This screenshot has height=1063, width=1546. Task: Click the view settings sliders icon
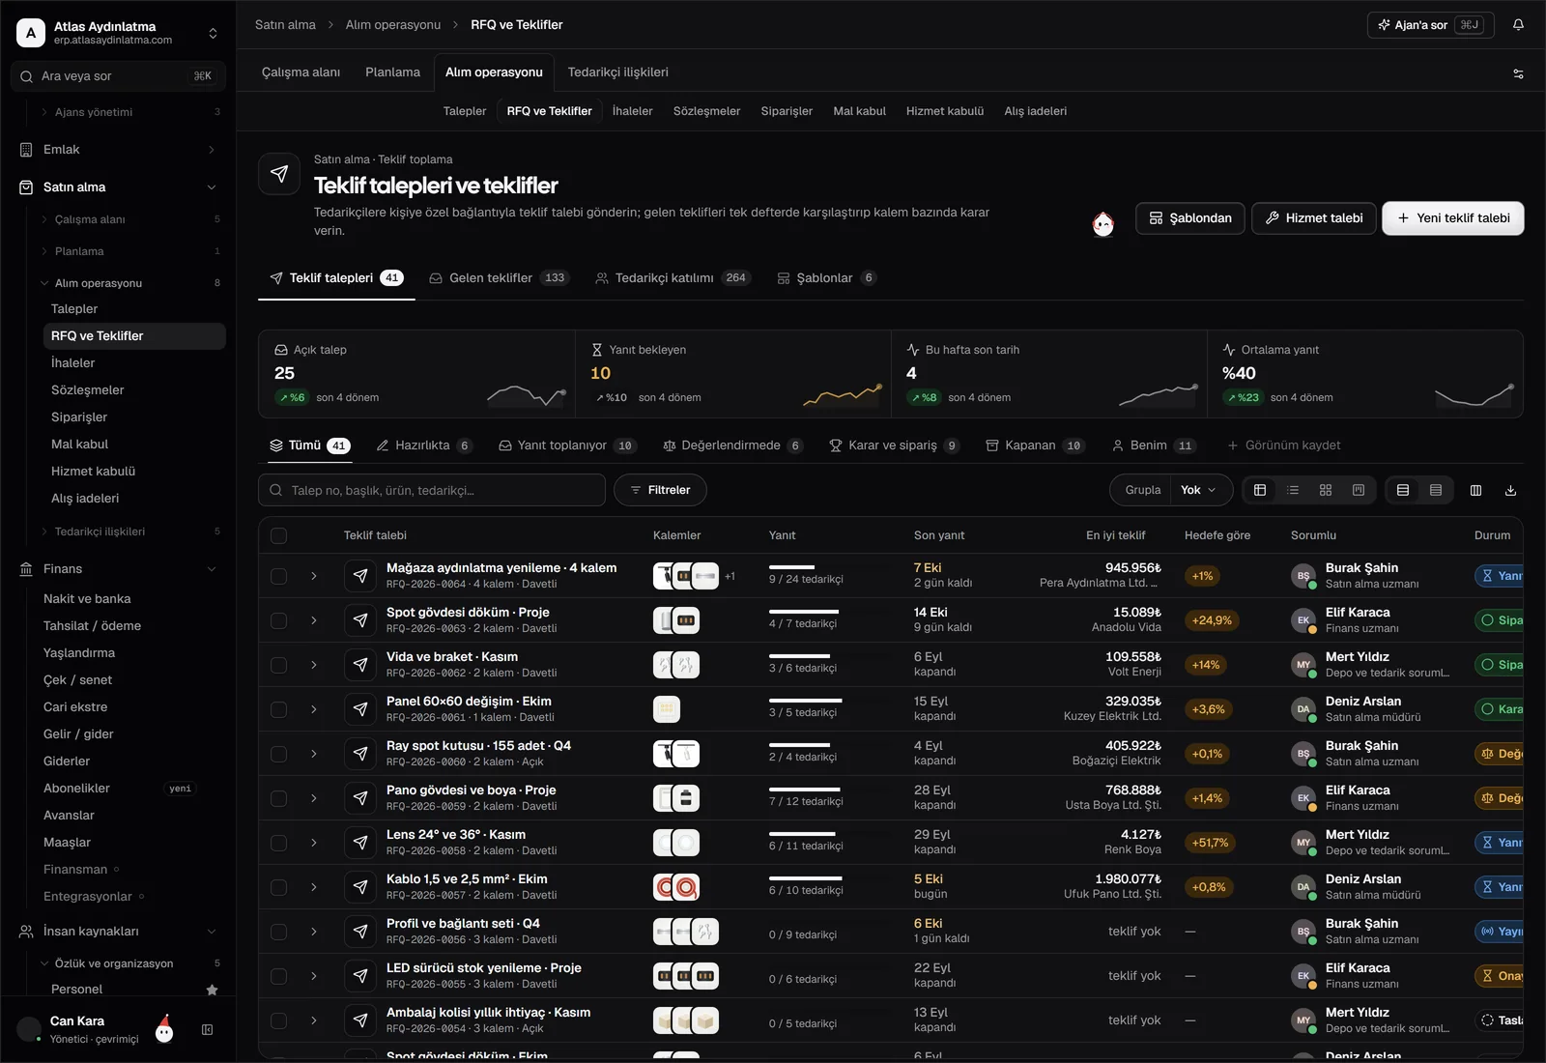pos(1518,73)
